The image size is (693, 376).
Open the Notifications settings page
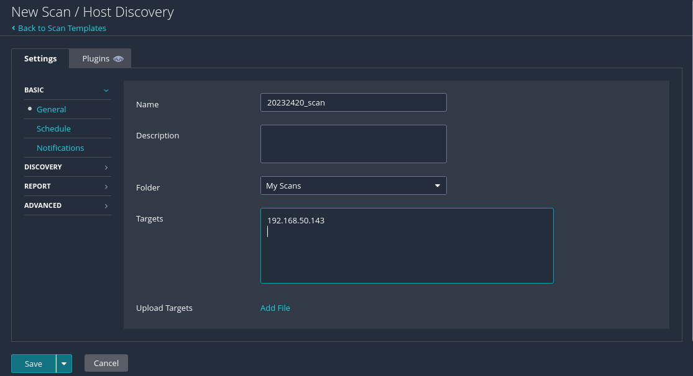pyautogui.click(x=60, y=148)
